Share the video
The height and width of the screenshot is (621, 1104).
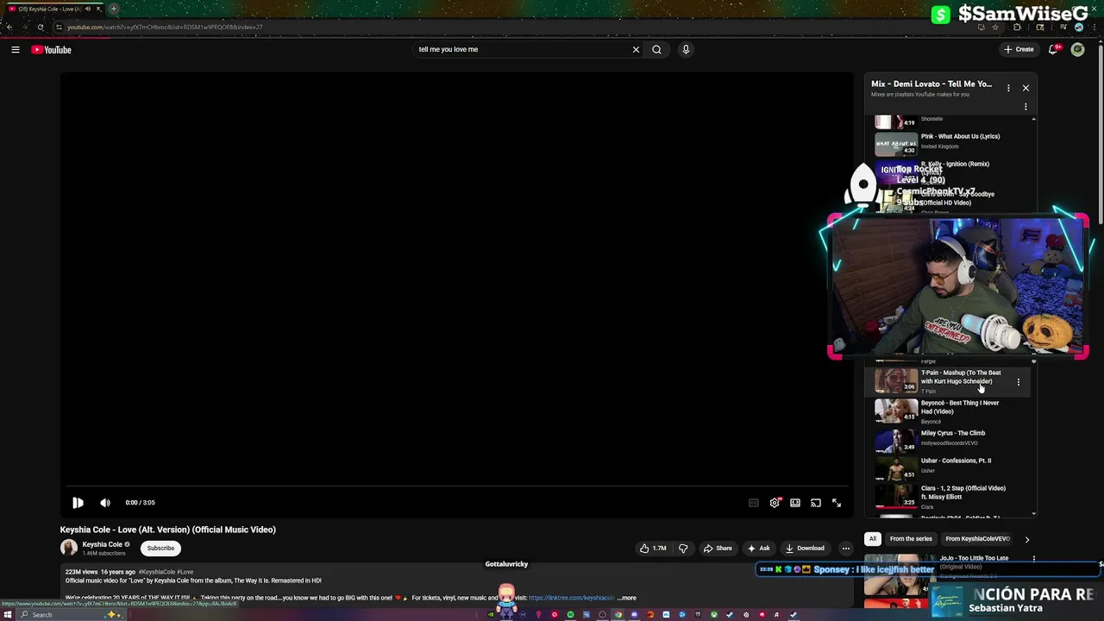(x=718, y=548)
